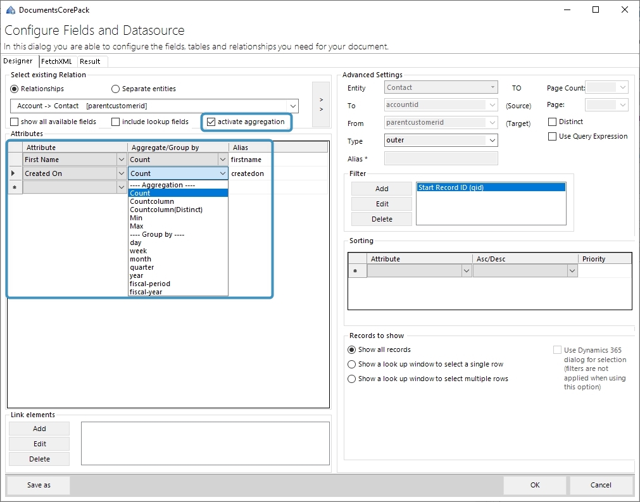Enable show all available fields

tap(14, 122)
